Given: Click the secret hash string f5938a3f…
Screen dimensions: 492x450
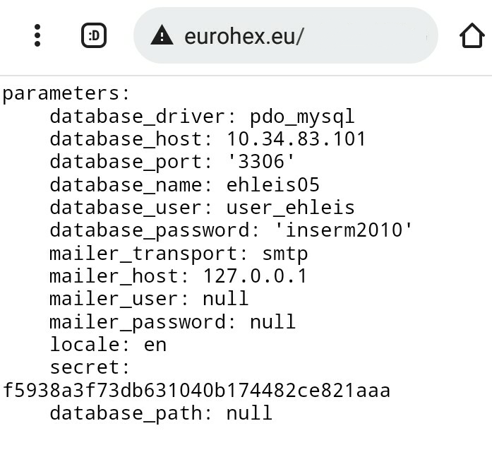Looking at the screenshot, I should pyautogui.click(x=196, y=391).
